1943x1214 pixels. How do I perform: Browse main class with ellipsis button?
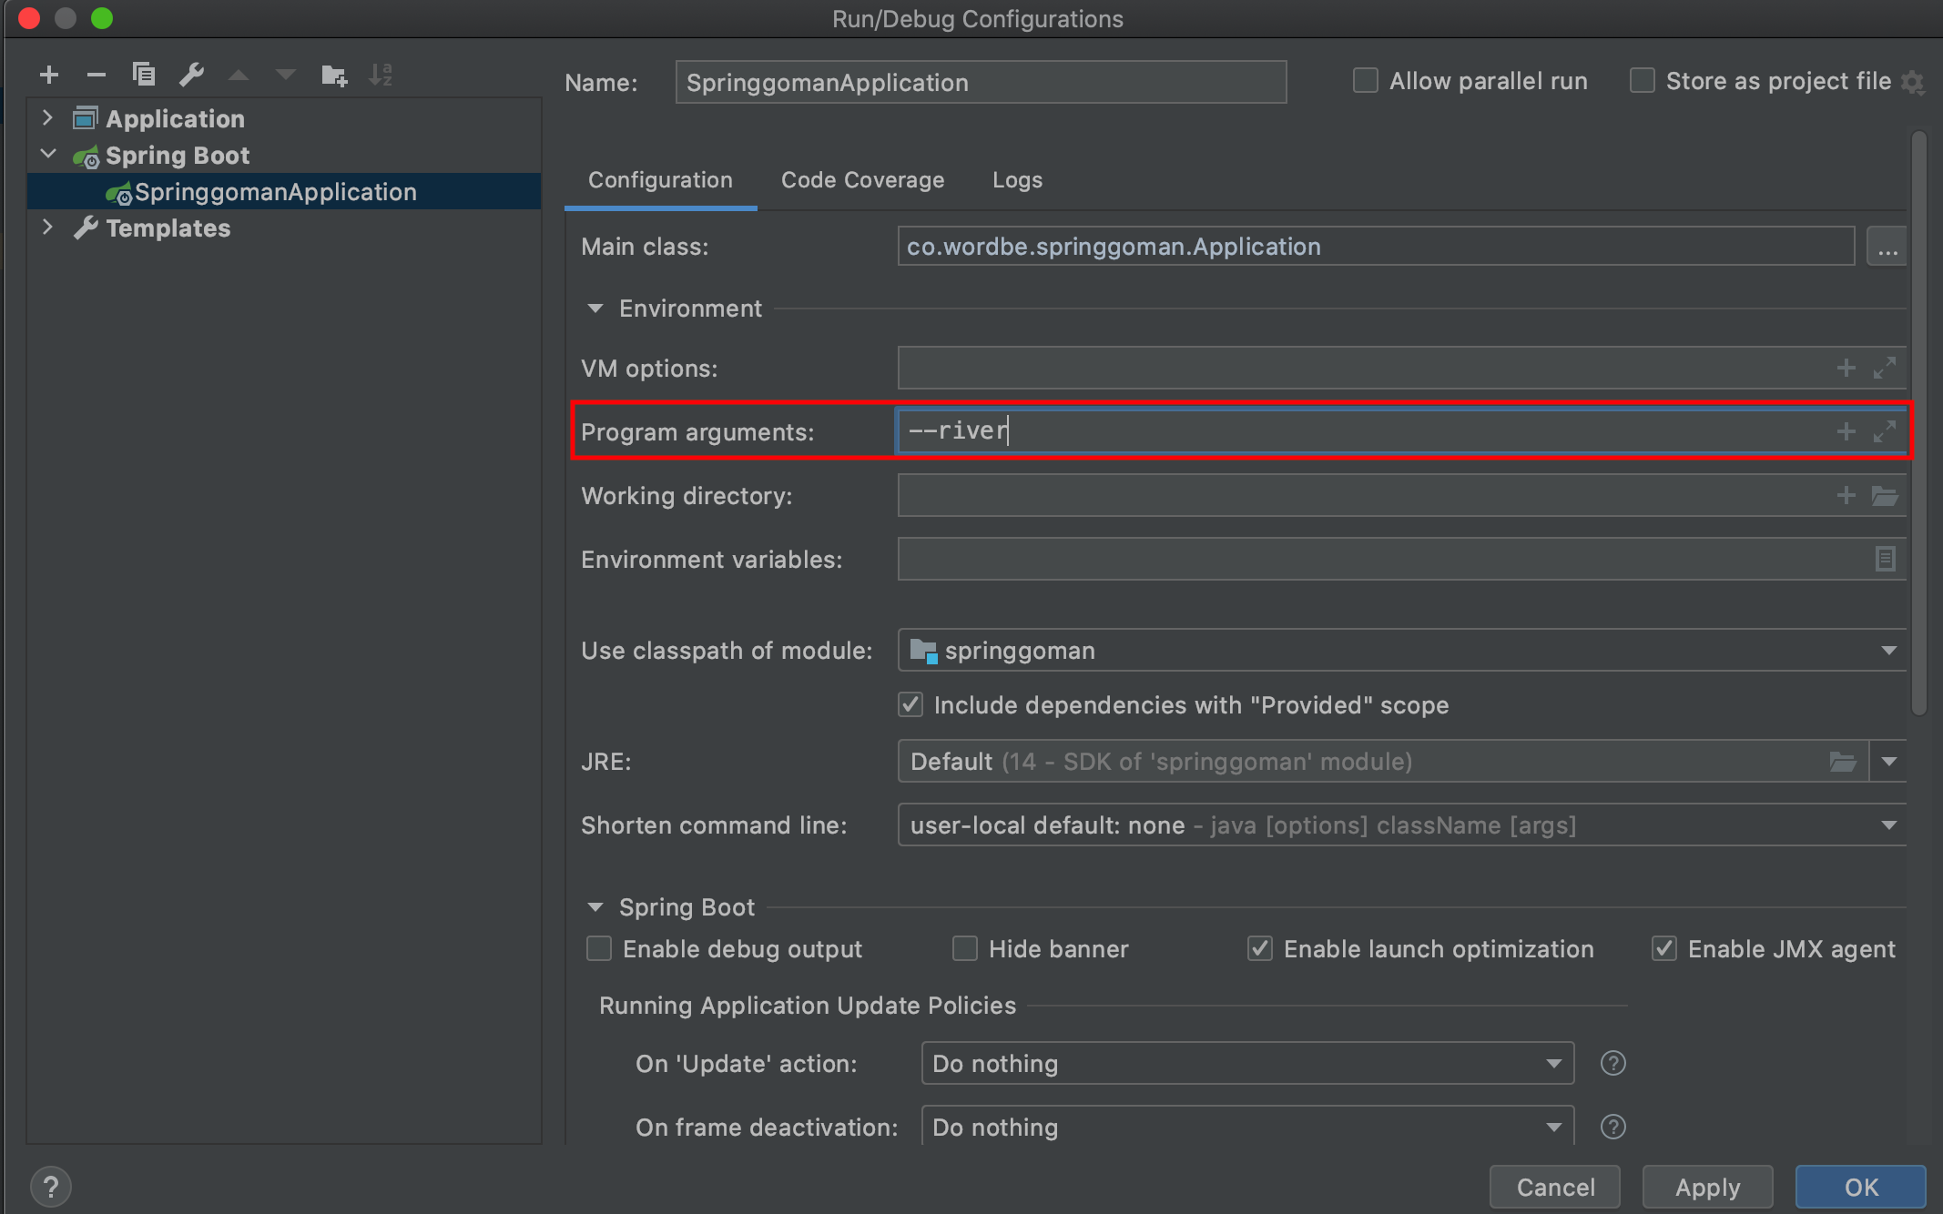(x=1887, y=248)
